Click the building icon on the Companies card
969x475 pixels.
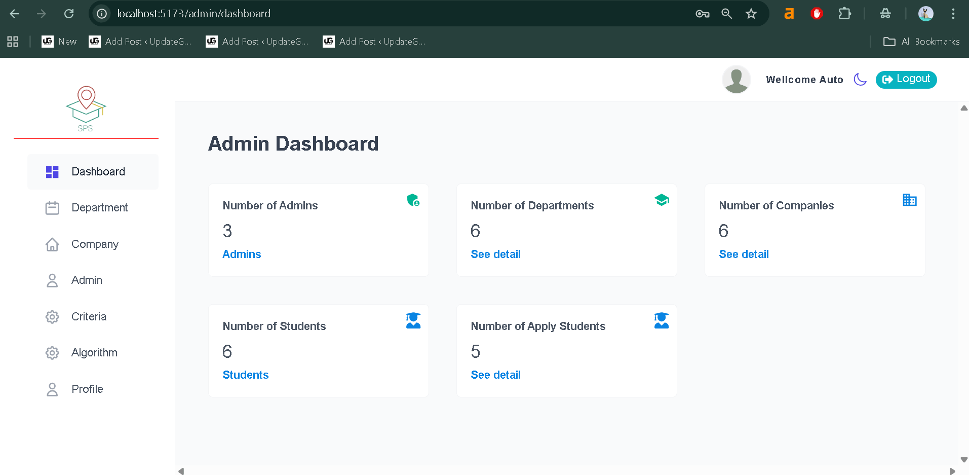(x=909, y=200)
